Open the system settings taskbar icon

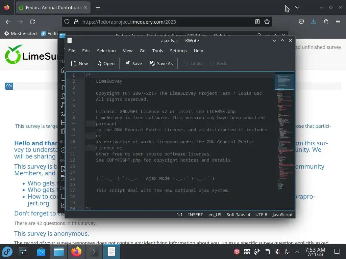23,252
